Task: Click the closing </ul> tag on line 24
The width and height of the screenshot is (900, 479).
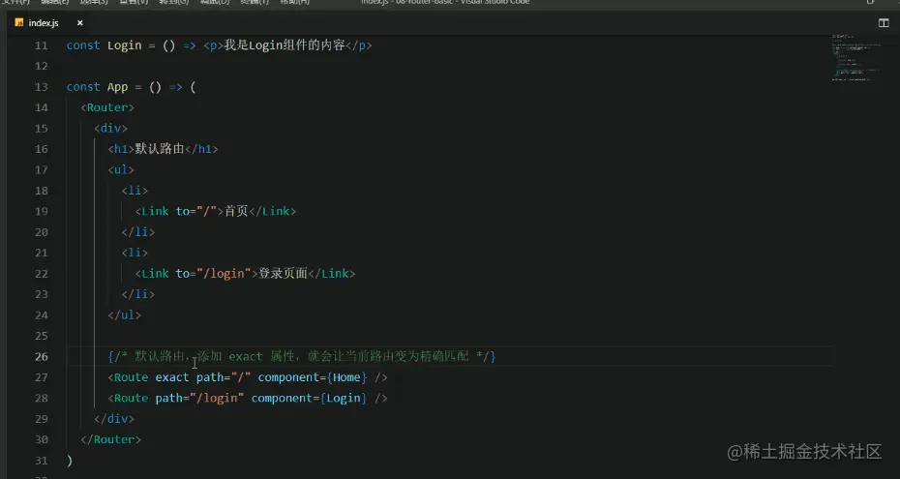Action: click(125, 314)
